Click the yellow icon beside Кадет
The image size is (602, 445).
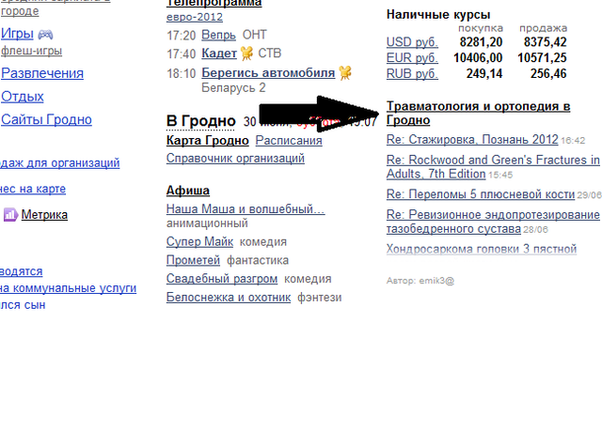[247, 54]
